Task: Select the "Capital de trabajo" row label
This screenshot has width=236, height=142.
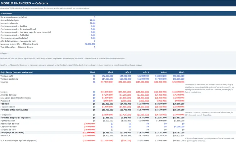Action: pyautogui.click(x=8, y=127)
